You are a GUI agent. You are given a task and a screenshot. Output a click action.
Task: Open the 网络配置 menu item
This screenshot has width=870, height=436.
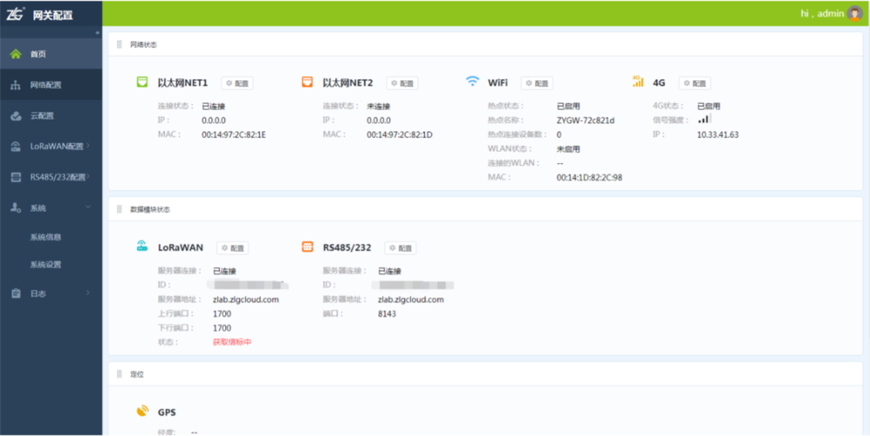click(x=51, y=85)
